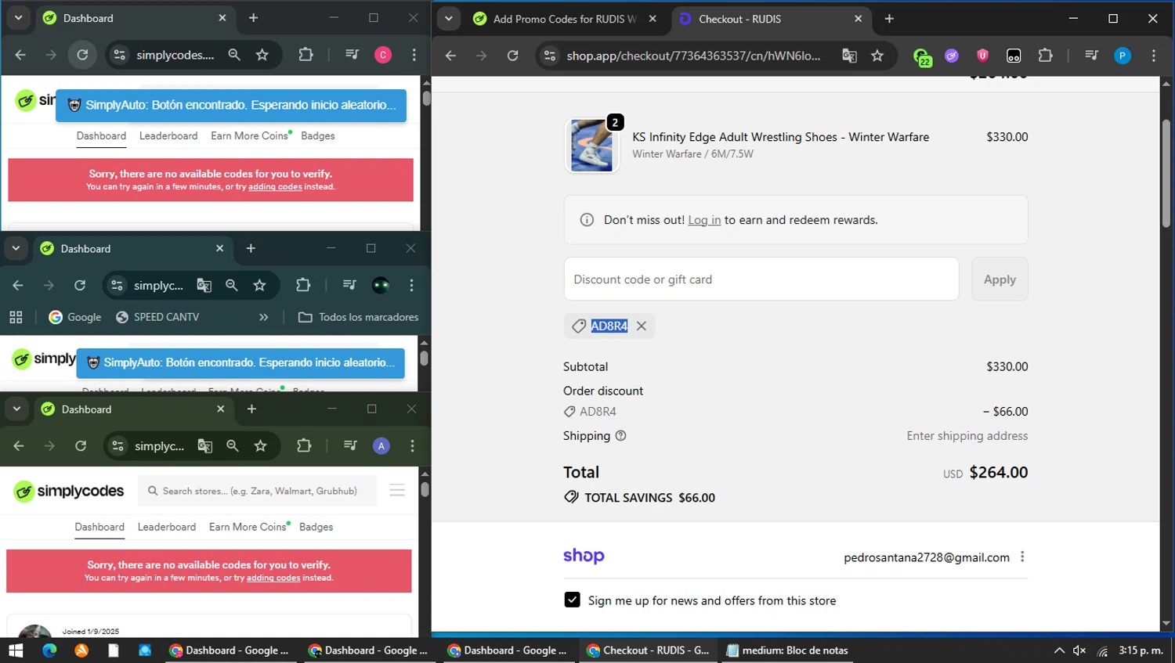Switch to the Add Promo Codes for RUDIS tab
Screen dimensions: 1175x663
(564, 19)
